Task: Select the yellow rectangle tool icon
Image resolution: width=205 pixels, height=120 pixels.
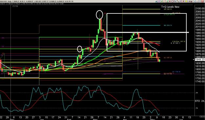Action: [186, 1]
